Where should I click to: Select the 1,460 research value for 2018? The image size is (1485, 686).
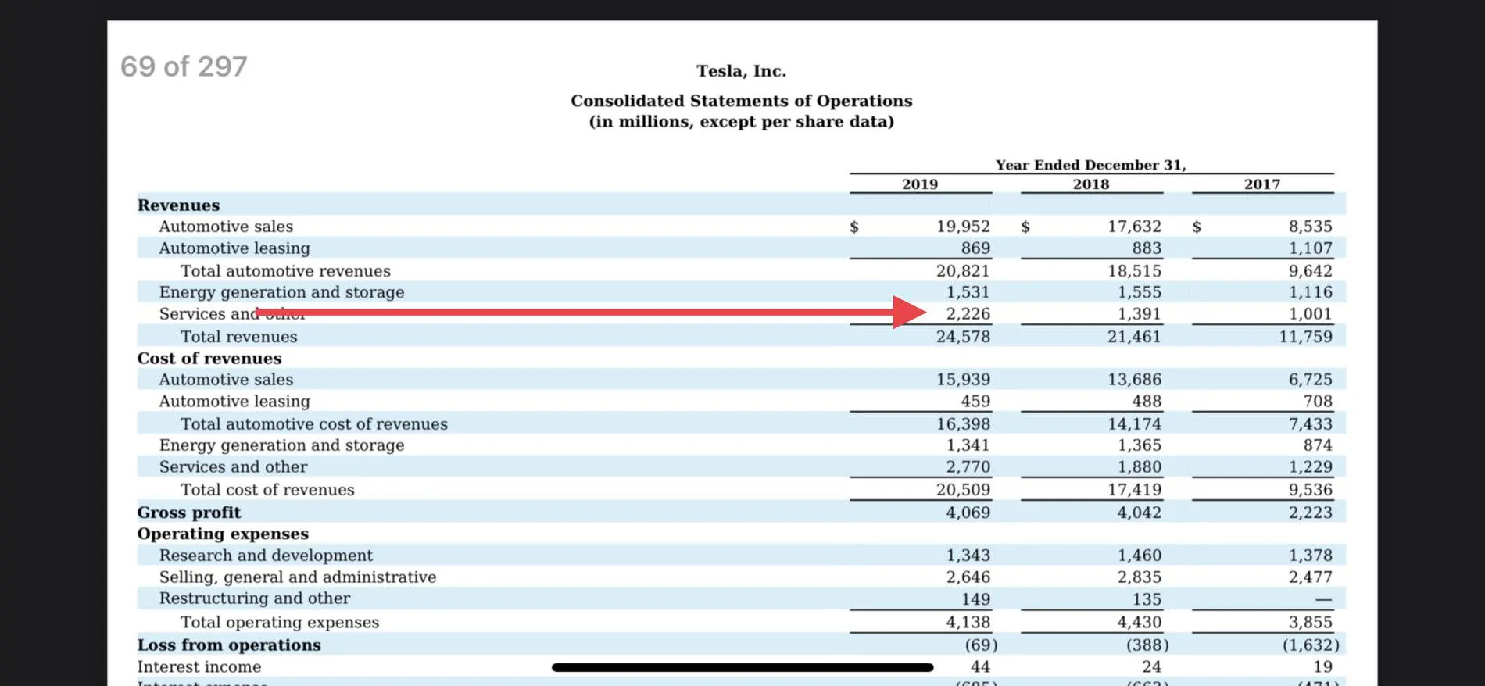click(1139, 555)
